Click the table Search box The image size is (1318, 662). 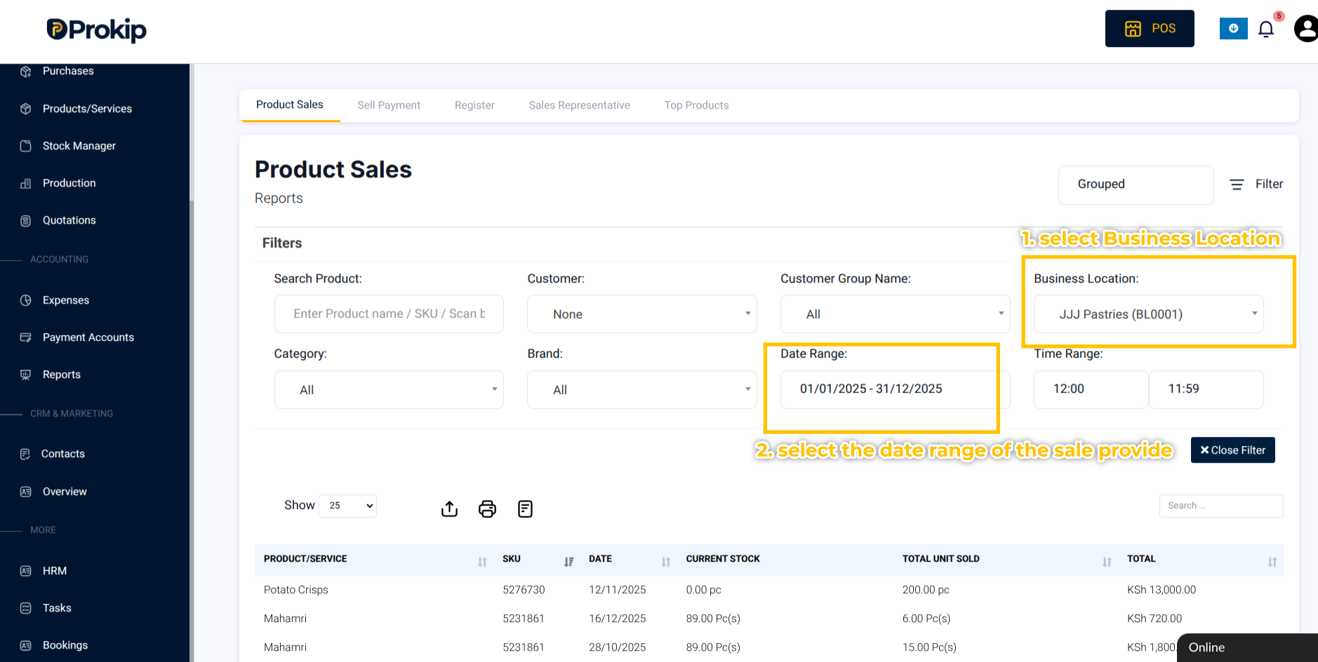[1221, 506]
